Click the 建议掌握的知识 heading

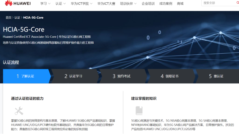tap(144, 98)
